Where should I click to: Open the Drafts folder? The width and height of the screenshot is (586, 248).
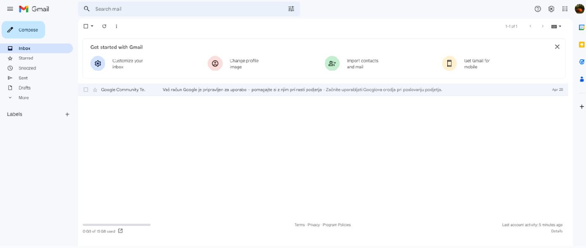(x=24, y=88)
